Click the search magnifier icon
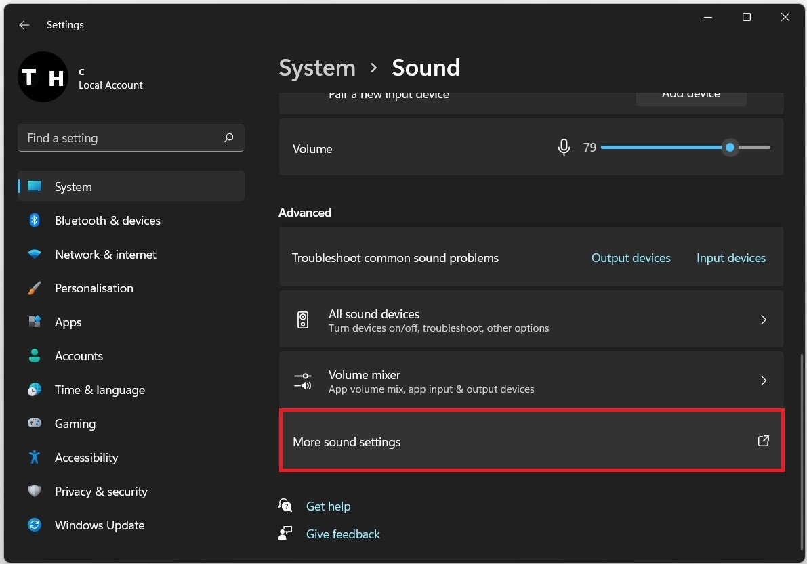This screenshot has height=564, width=807. [x=229, y=138]
